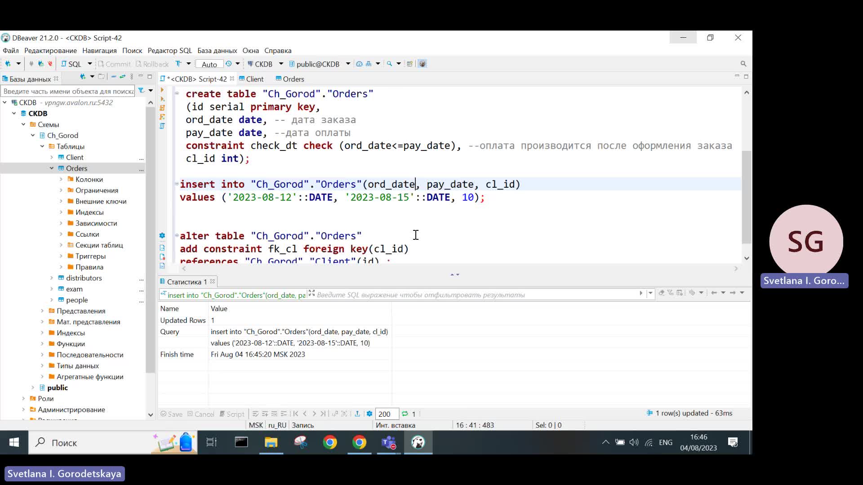Open the transaction log clock icon
Image resolution: width=863 pixels, height=485 pixels.
229,64
